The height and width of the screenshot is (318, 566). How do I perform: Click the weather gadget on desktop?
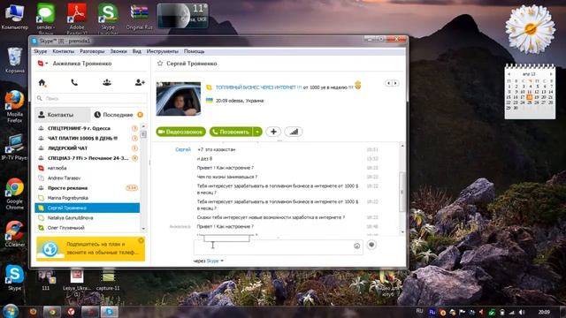pos(182,16)
